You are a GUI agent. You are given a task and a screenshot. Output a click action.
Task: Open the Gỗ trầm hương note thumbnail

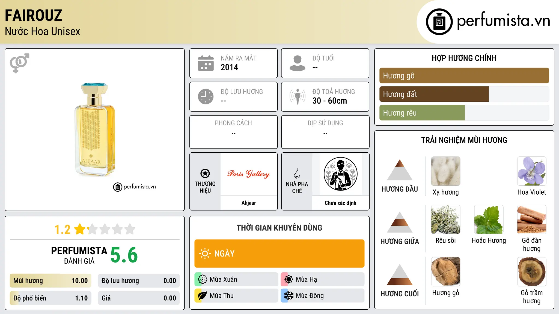point(532,272)
